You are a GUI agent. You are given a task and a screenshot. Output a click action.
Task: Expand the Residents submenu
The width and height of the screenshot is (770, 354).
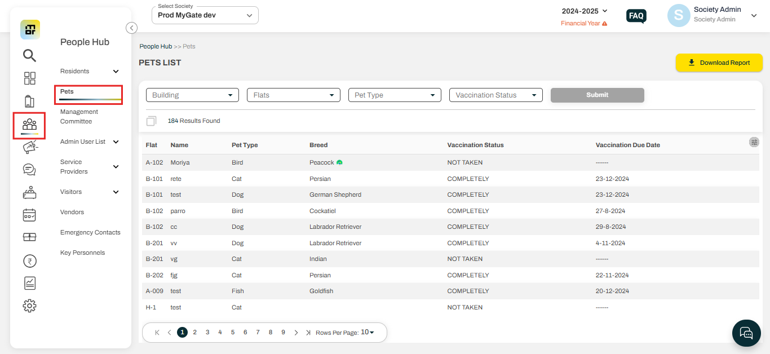click(116, 72)
